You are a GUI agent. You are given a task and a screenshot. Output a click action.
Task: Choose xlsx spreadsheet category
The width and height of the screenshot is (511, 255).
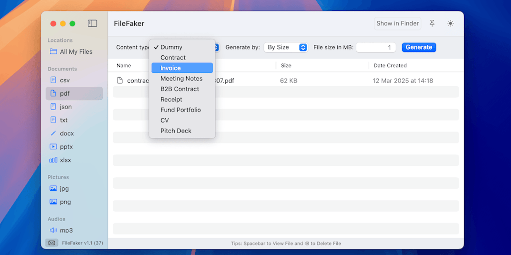[65, 160]
